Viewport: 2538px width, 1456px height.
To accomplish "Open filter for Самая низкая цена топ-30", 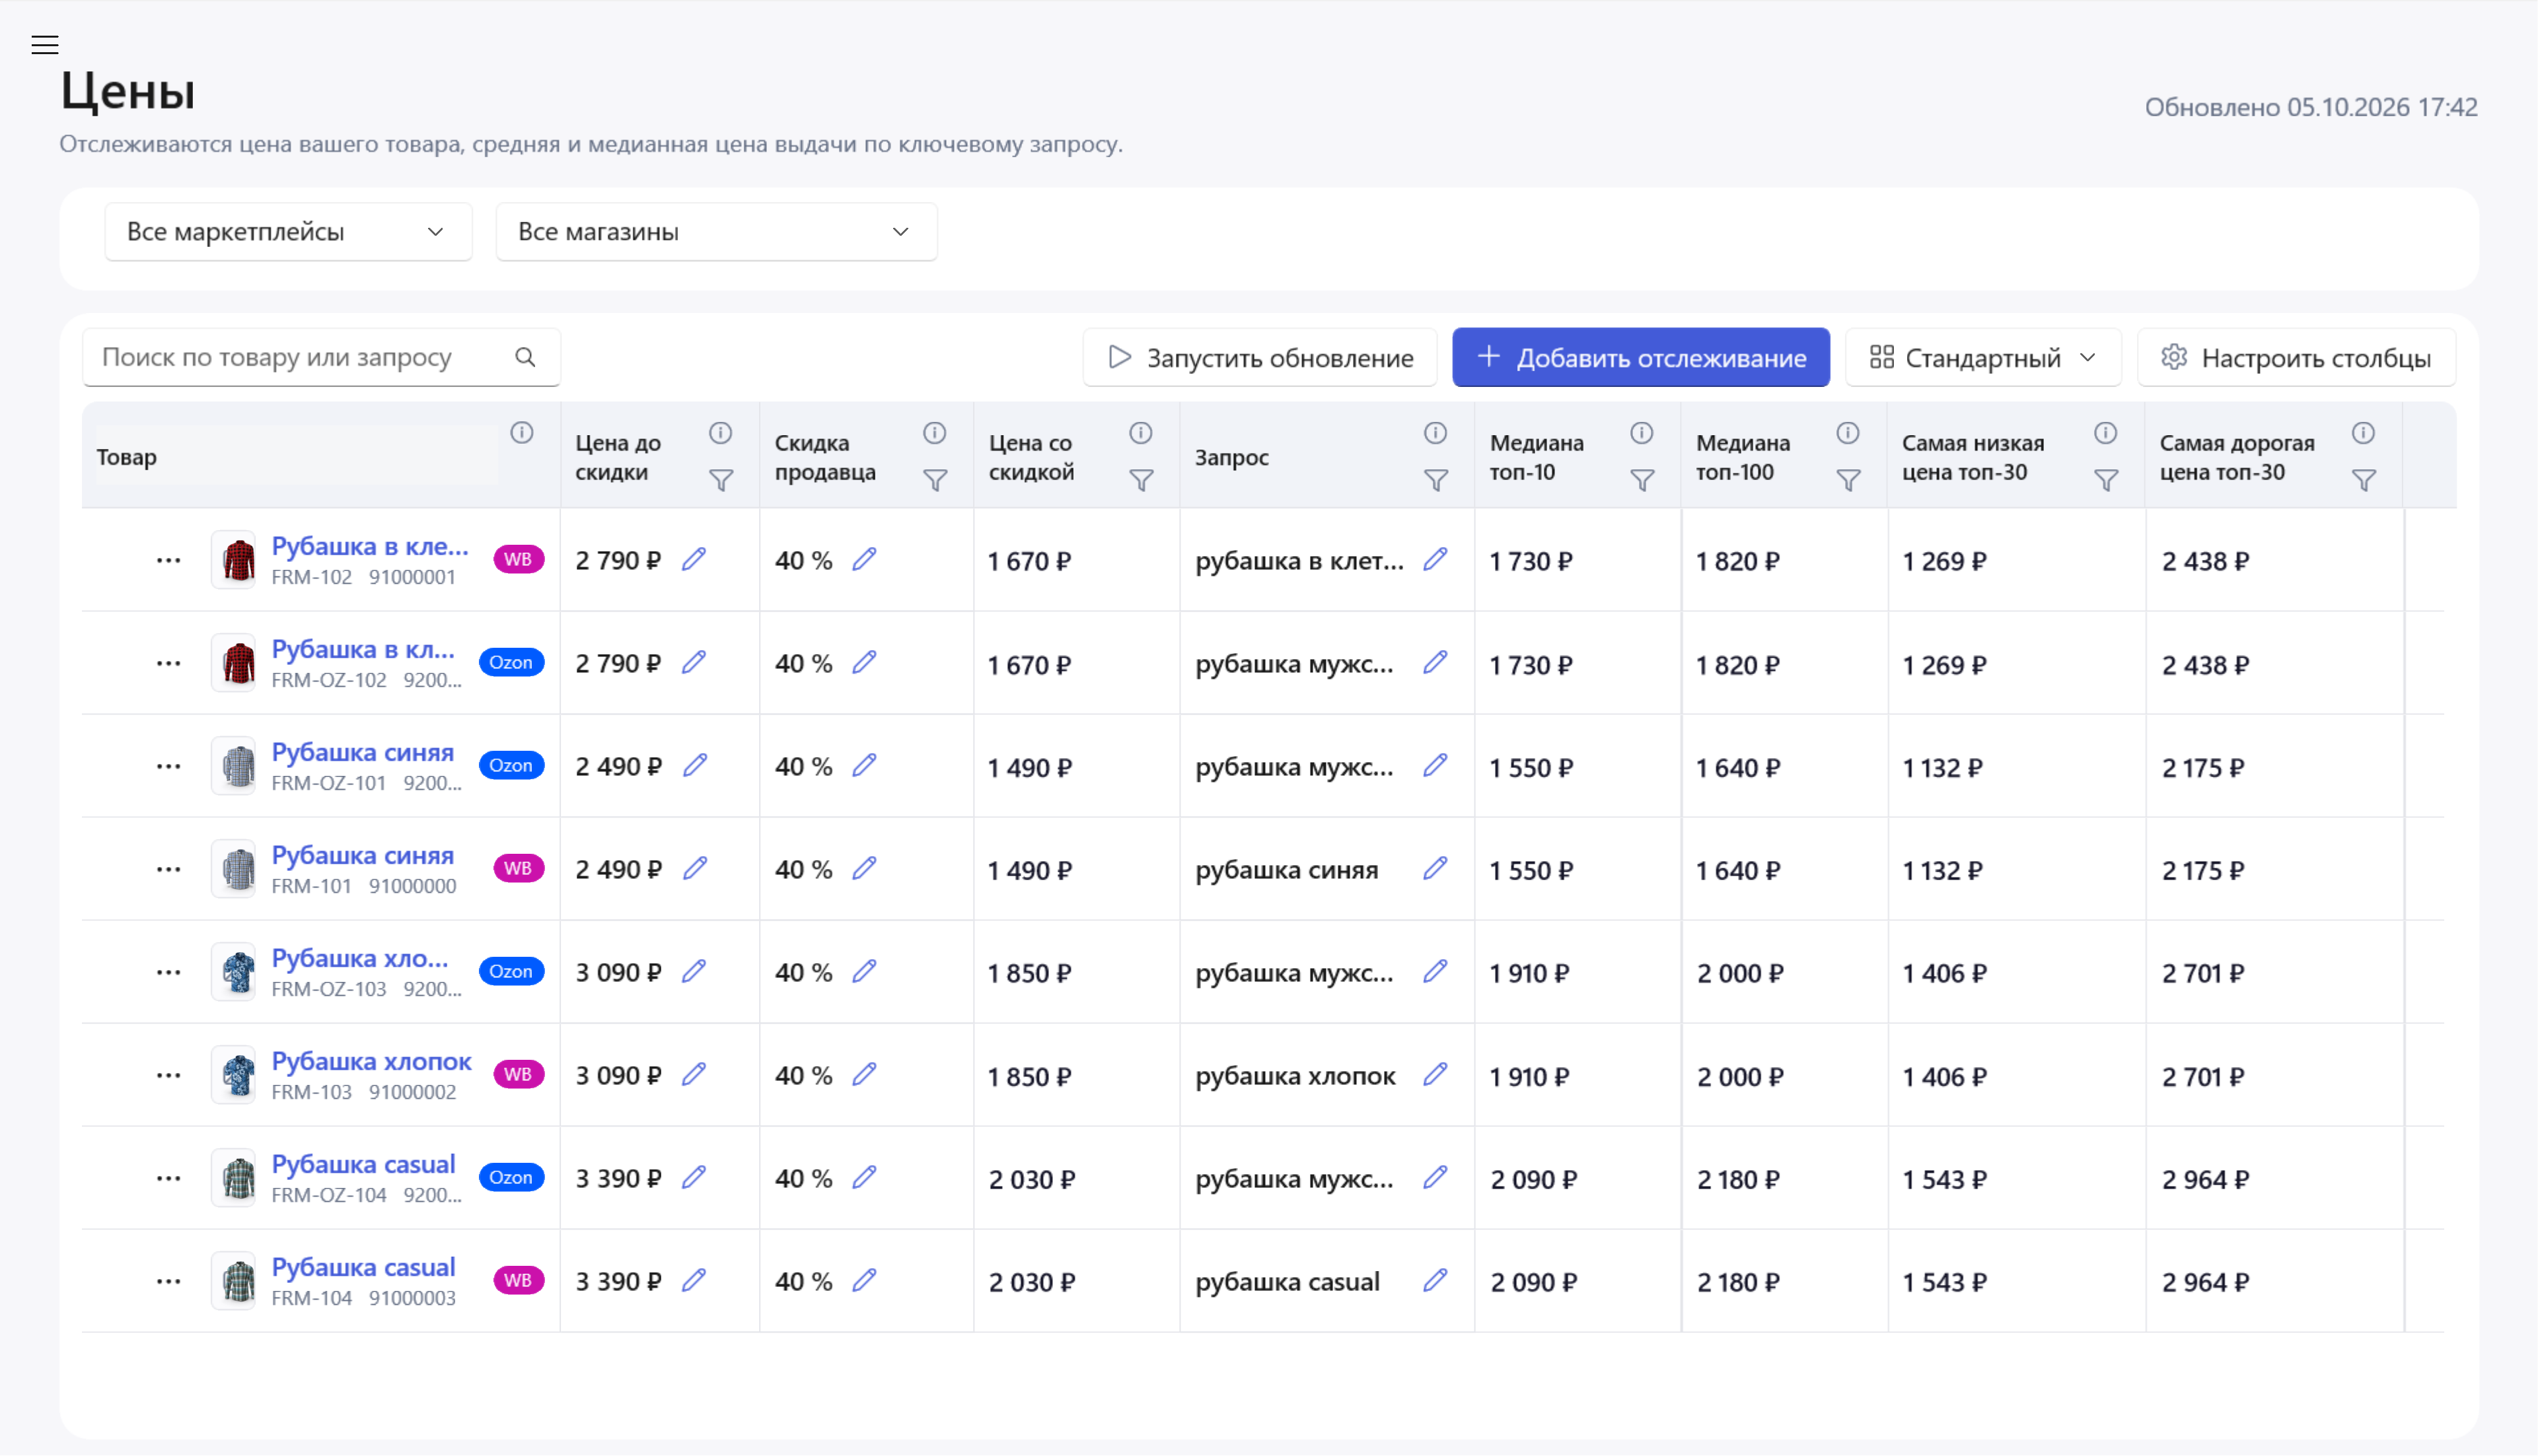I will point(2106,481).
